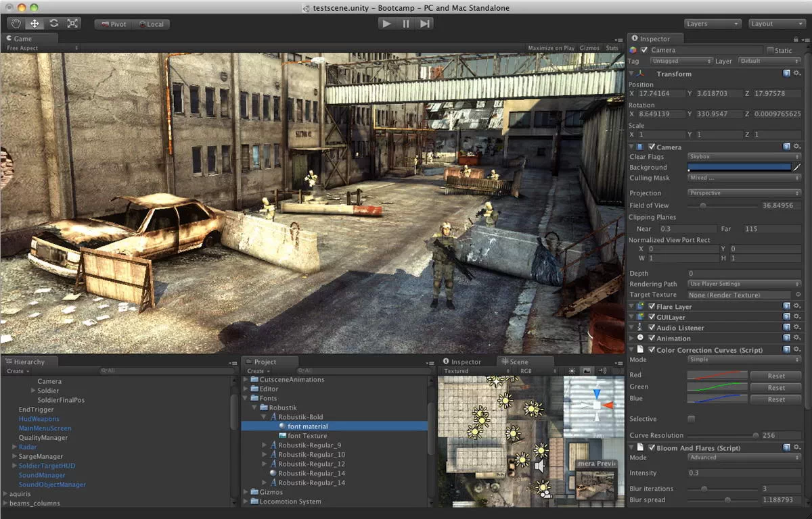Disable the Audio Listener checkbox
The height and width of the screenshot is (519, 812).
652,328
